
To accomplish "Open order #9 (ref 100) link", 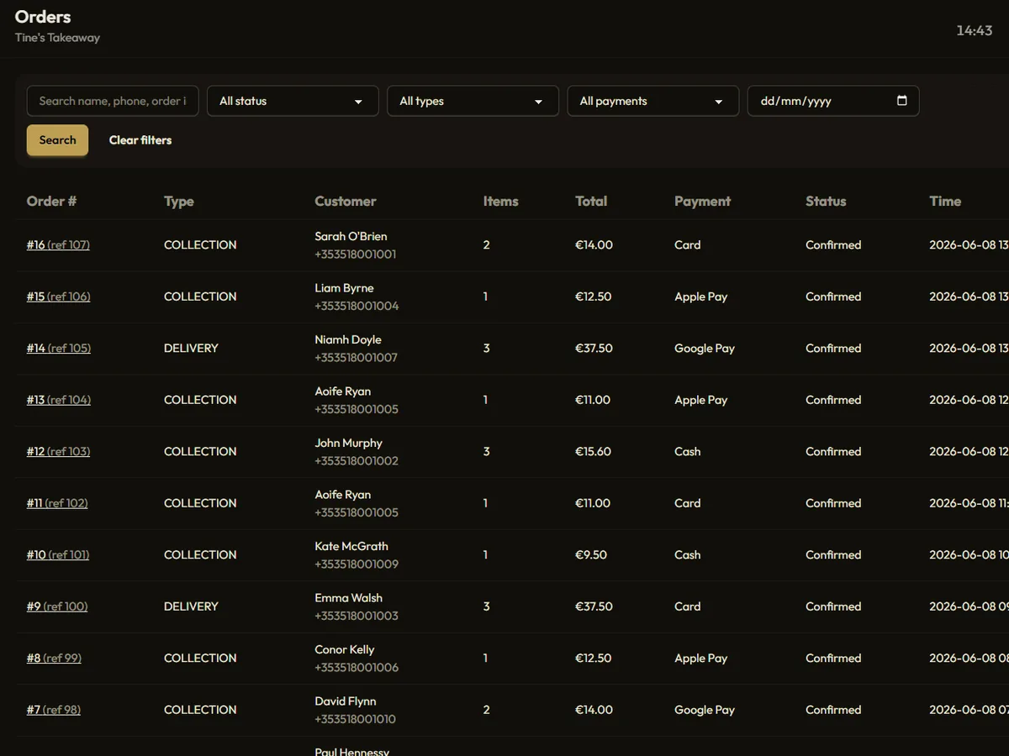I will click(x=57, y=606).
